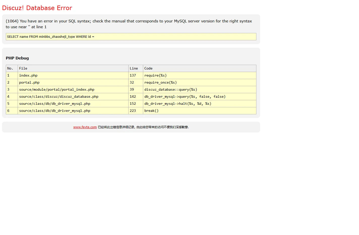Open the www.fevte.com link
Viewport: 359px width, 235px height.
[x=85, y=127]
